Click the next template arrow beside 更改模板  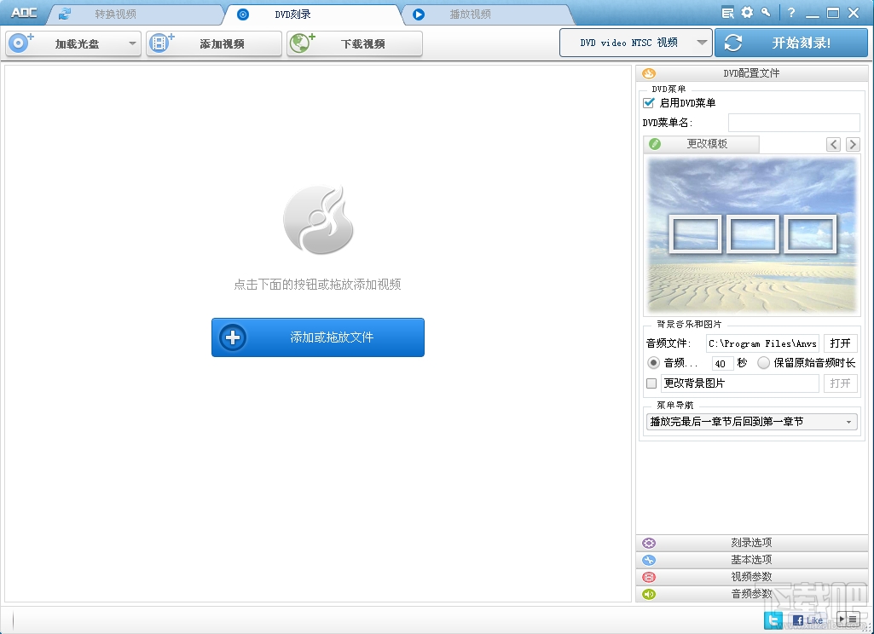click(x=853, y=144)
